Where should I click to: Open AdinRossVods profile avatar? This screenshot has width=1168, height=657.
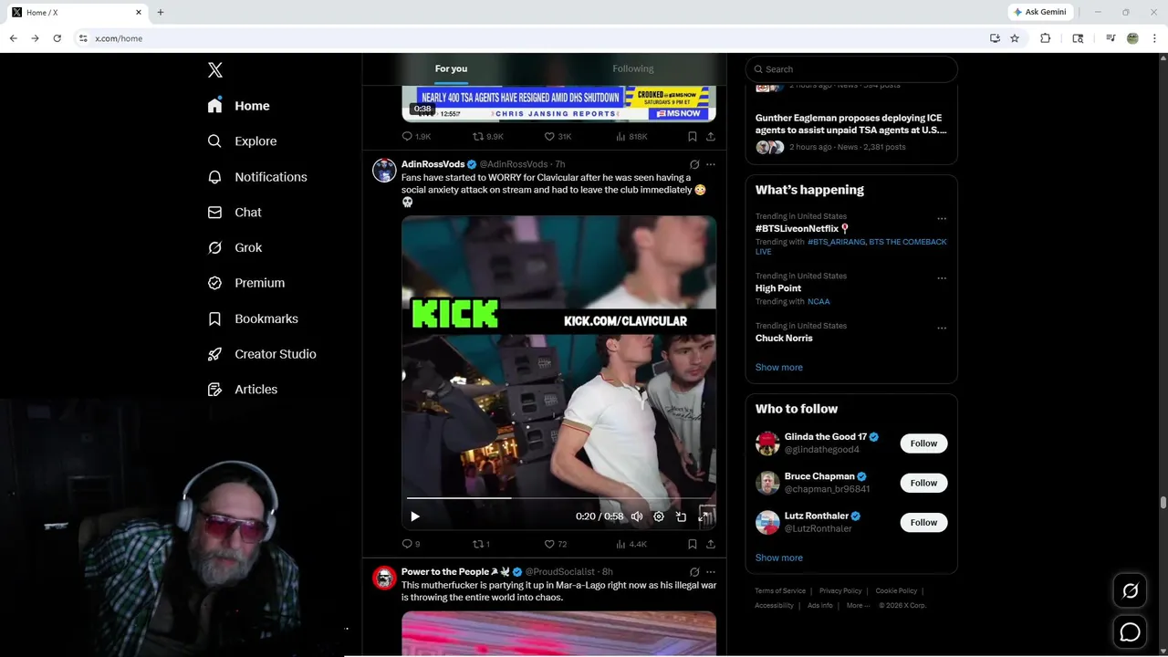pos(384,171)
